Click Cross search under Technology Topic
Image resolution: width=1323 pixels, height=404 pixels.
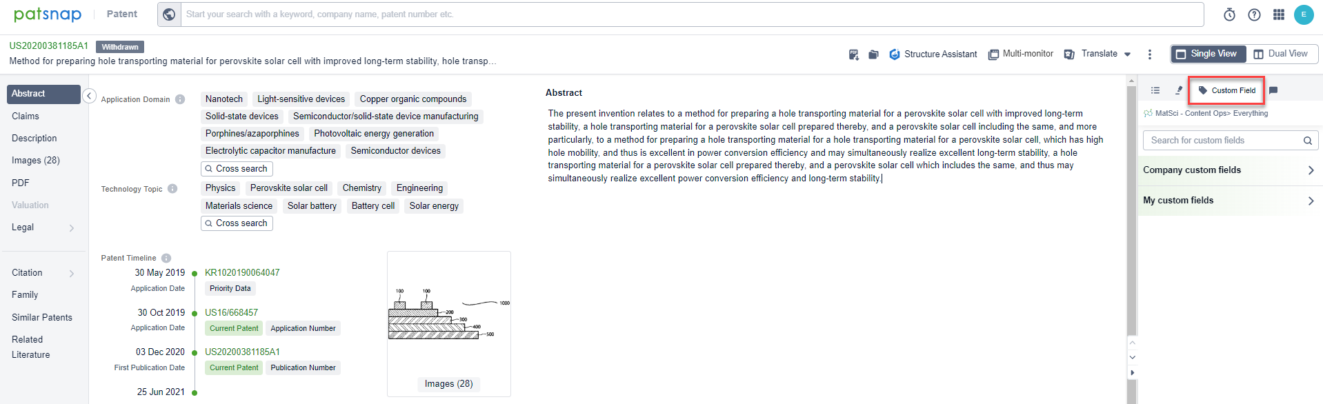tap(237, 223)
